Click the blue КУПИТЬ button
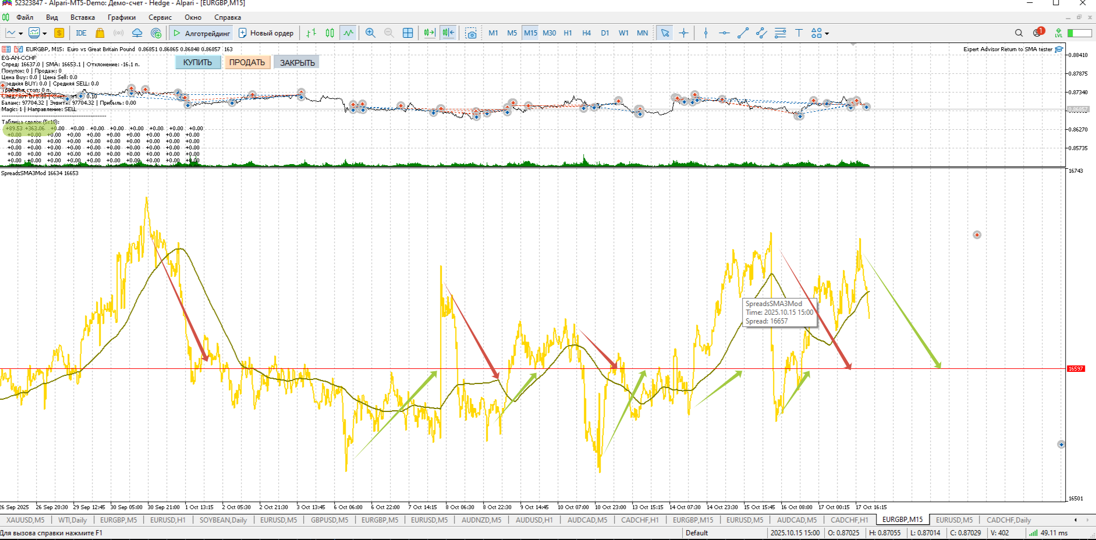1096x540 pixels. pyautogui.click(x=198, y=62)
